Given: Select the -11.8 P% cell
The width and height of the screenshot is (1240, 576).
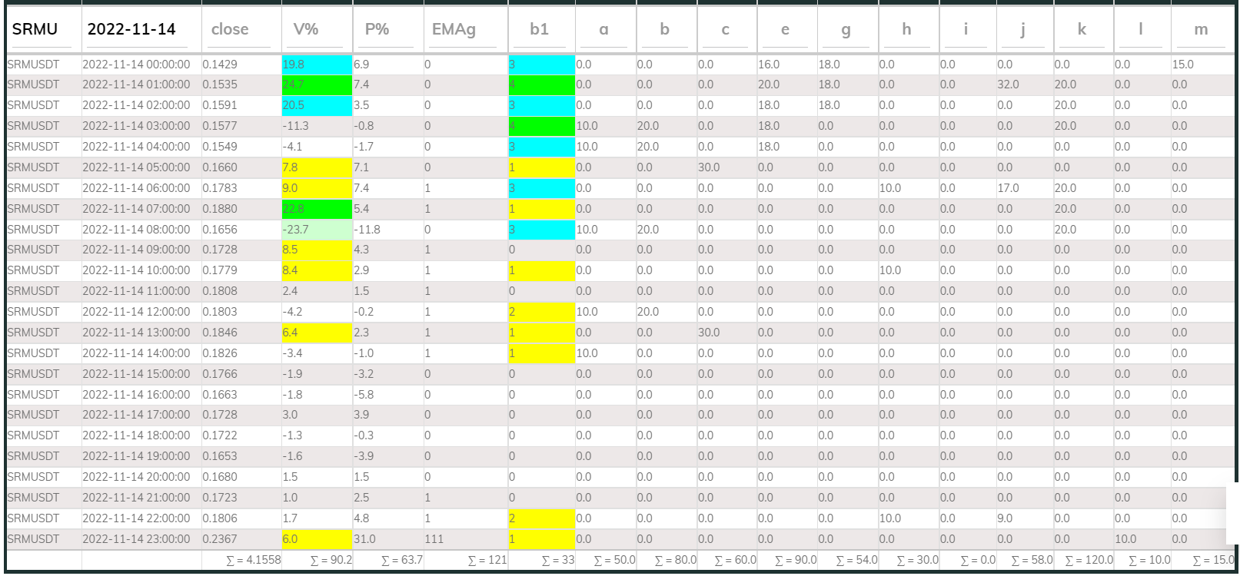Looking at the screenshot, I should [387, 230].
